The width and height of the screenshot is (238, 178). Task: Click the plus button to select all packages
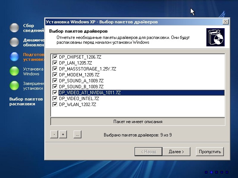63,134
